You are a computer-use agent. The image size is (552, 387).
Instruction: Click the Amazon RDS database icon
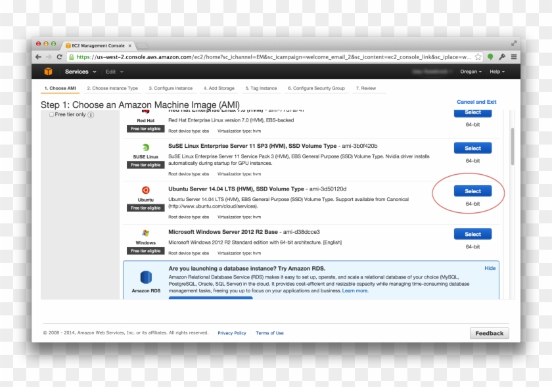pyautogui.click(x=146, y=277)
